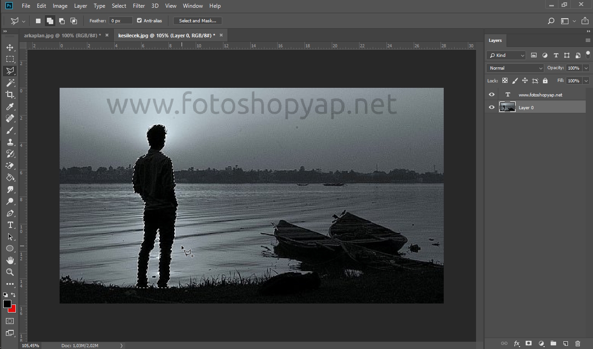Select the Path Selection tool
The height and width of the screenshot is (349, 593).
[10, 237]
